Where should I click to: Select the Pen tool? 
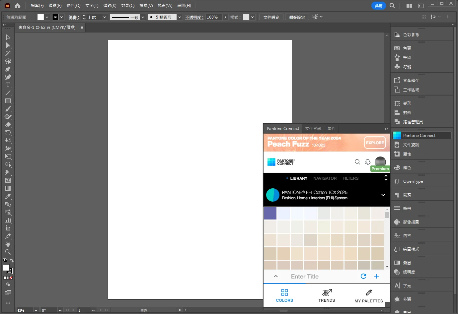[8, 69]
